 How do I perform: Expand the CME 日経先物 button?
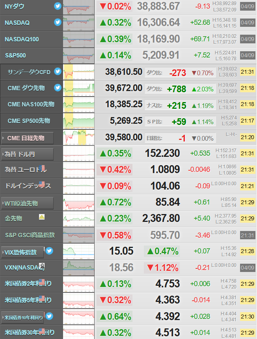pos(27,138)
